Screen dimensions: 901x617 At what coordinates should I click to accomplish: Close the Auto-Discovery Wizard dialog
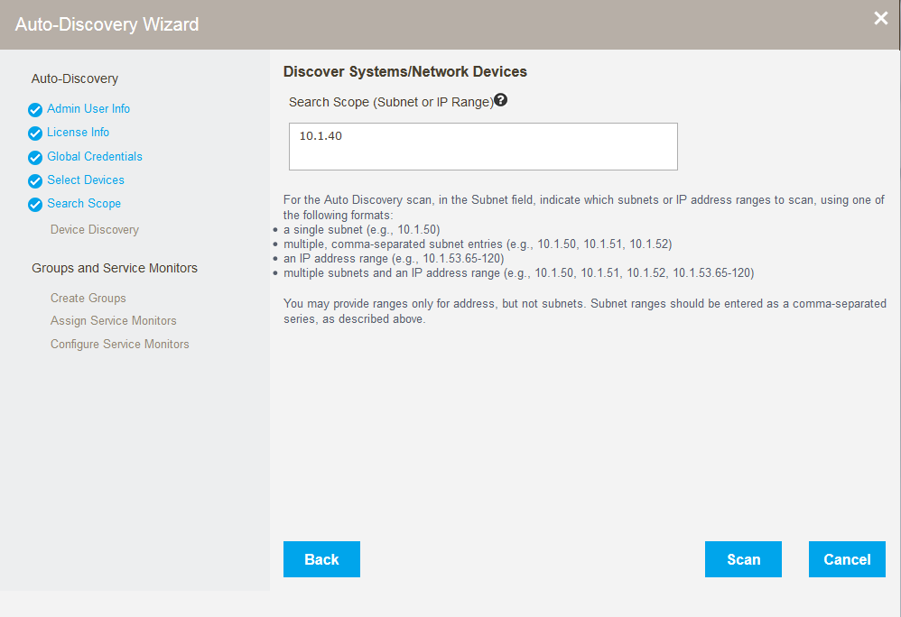[881, 19]
